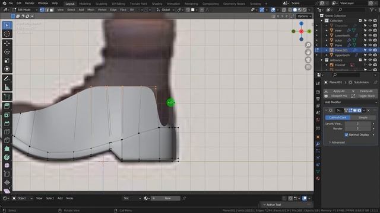Select the Loop Cut tool
This screenshot has width=380, height=213.
[7, 132]
